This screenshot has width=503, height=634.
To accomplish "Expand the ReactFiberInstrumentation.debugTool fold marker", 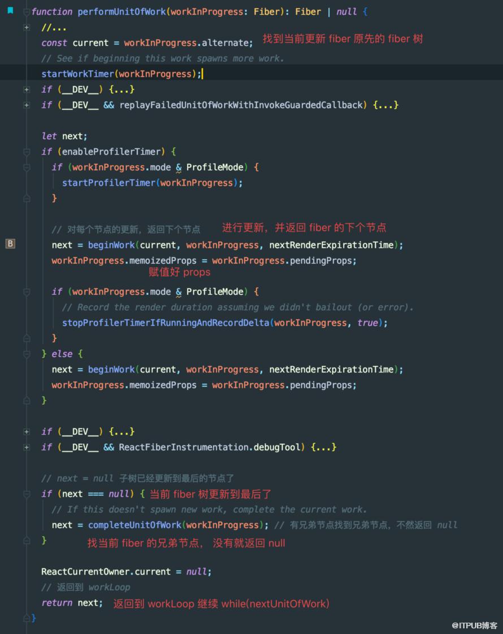I will click(x=27, y=447).
